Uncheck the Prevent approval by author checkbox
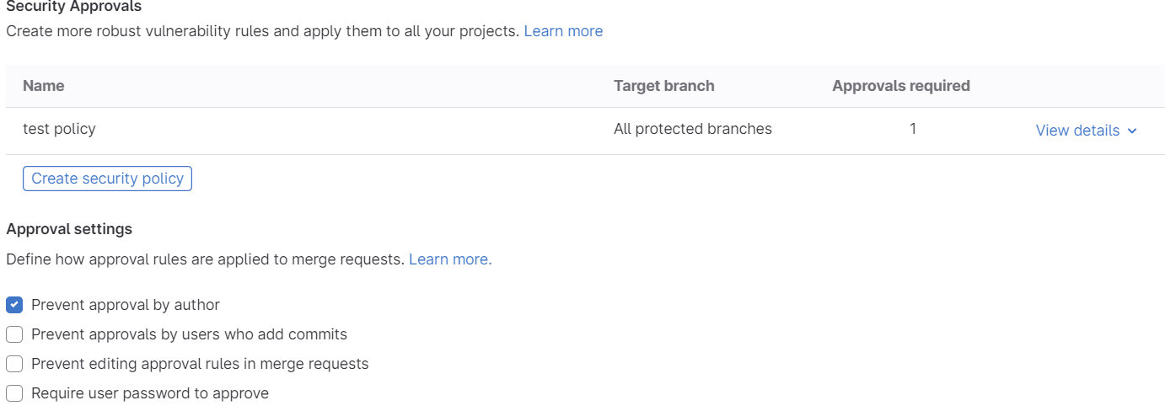The width and height of the screenshot is (1165, 411). click(14, 305)
